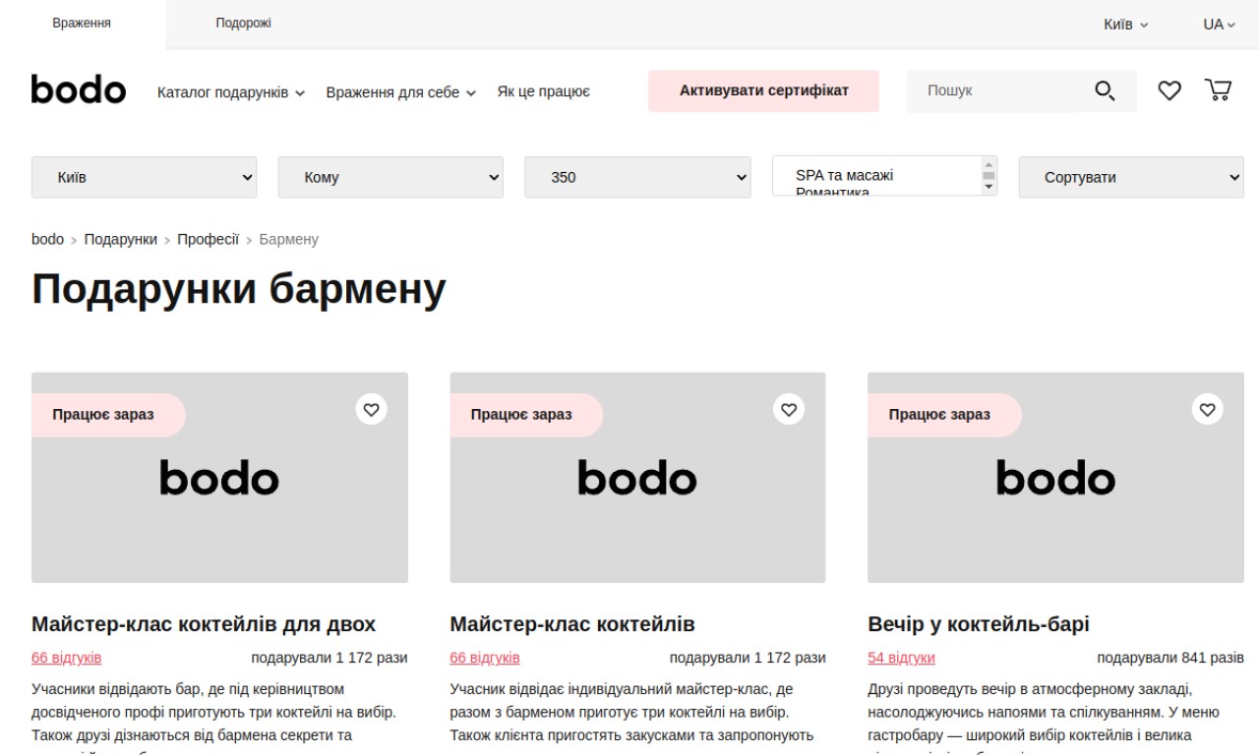Open Вечір у коктейль-барі card title
Viewport: 1259px width, 755px height.
pos(979,624)
